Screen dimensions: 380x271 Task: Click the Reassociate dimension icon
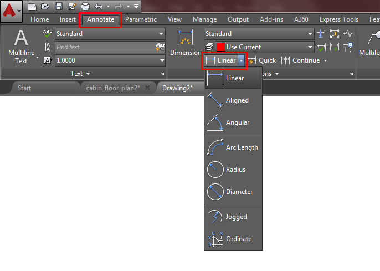(348, 47)
